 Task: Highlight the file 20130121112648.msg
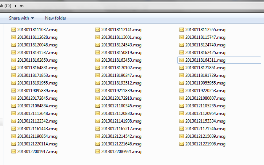click(x=37, y=114)
